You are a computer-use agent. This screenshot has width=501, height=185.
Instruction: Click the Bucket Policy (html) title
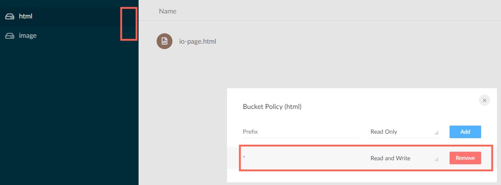click(x=272, y=107)
